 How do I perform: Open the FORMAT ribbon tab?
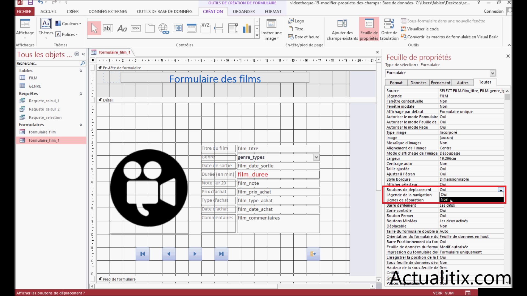[273, 12]
